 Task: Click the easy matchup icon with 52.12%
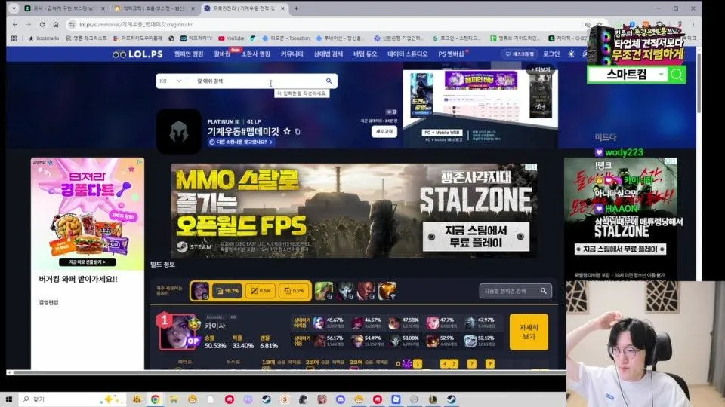(470, 341)
